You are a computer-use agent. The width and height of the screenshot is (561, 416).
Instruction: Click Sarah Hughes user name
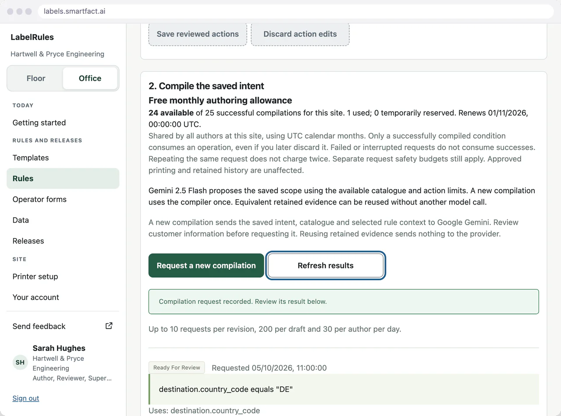(x=59, y=348)
